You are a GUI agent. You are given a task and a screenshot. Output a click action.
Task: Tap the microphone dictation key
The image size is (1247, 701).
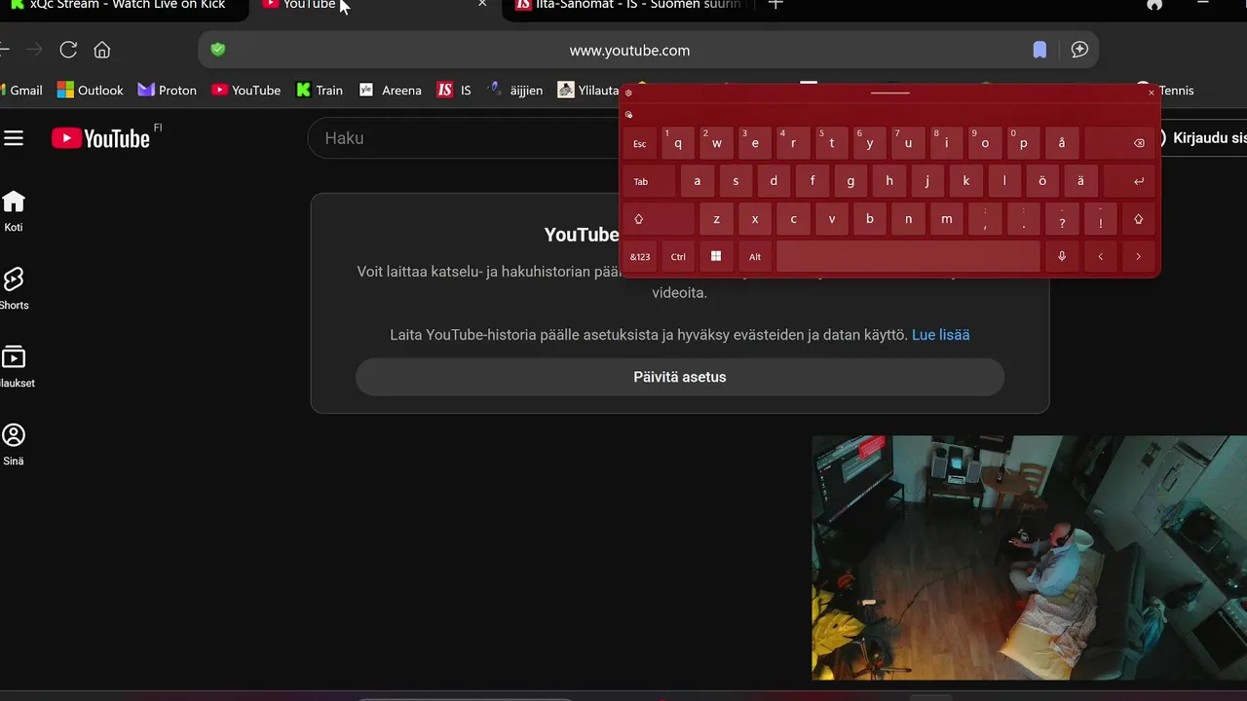click(1062, 256)
